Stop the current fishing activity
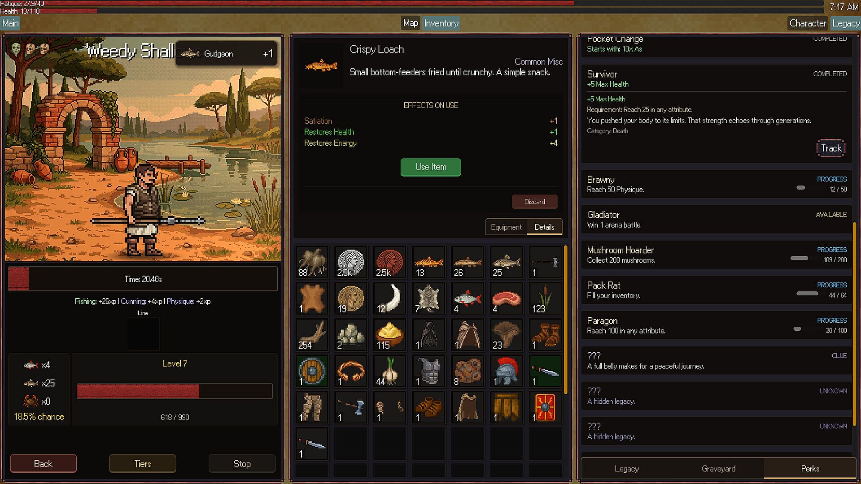 [242, 464]
